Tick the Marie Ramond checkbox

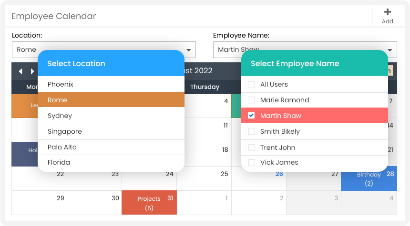point(251,100)
